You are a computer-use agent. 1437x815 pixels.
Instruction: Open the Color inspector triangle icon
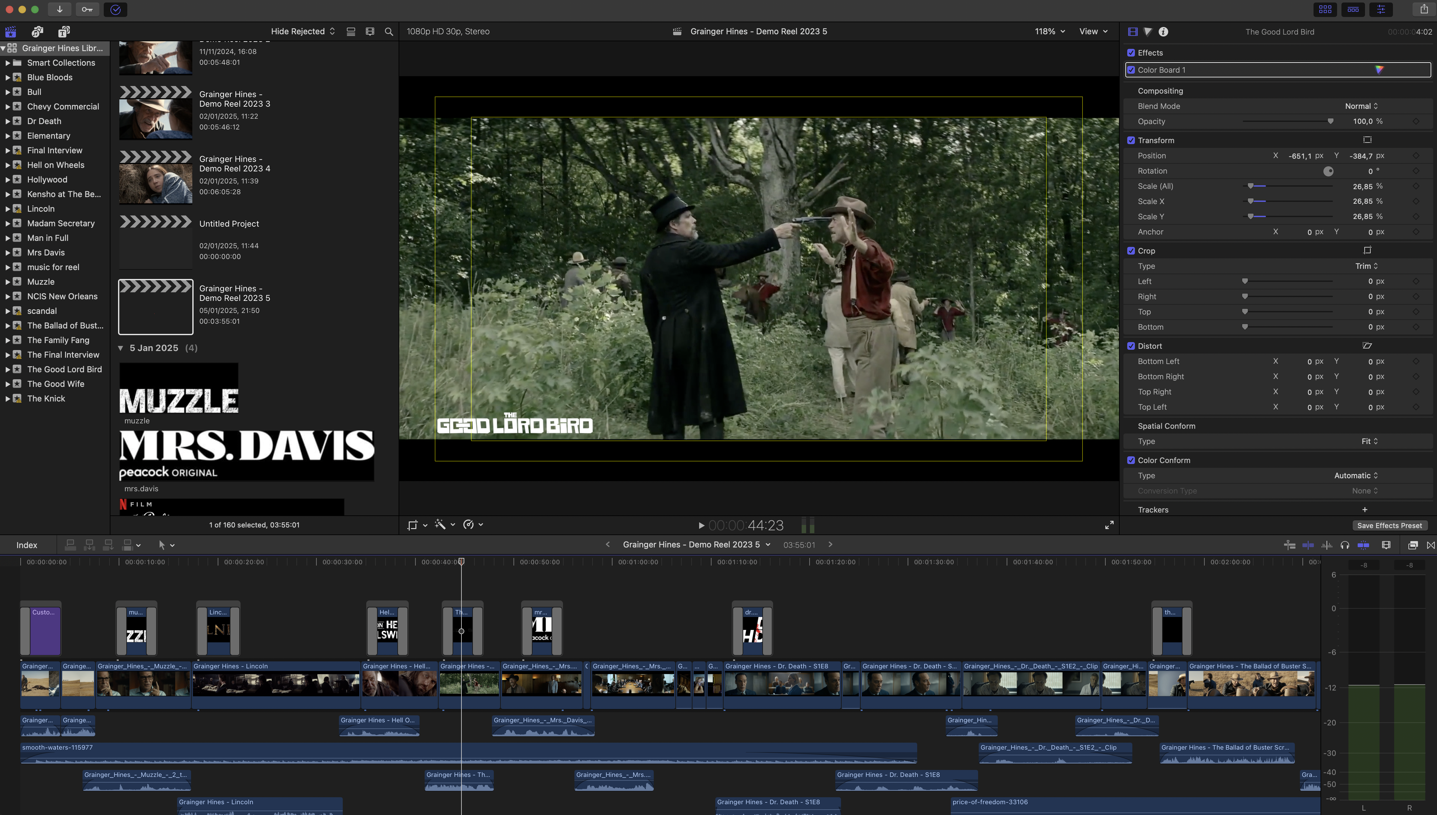click(x=1148, y=32)
